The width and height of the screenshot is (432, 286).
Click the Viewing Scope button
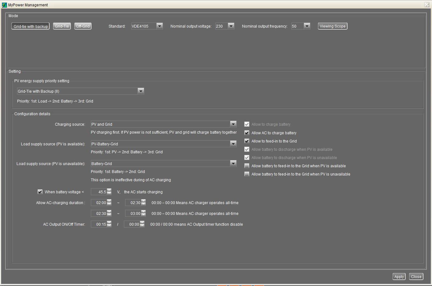[x=332, y=26]
